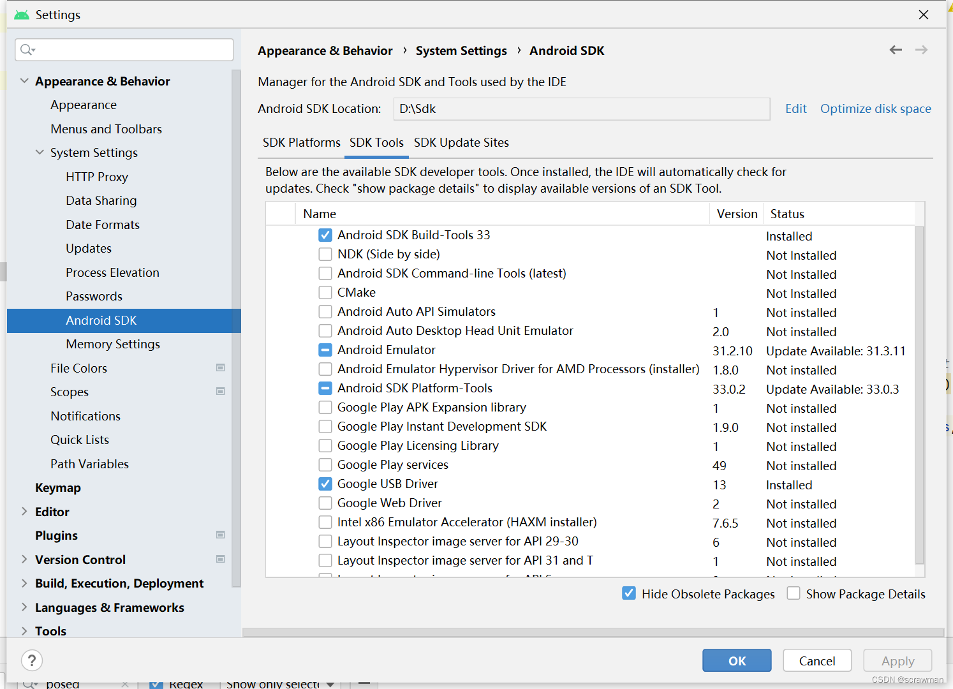The height and width of the screenshot is (689, 953).
Task: Open Updates settings page
Action: click(x=89, y=248)
